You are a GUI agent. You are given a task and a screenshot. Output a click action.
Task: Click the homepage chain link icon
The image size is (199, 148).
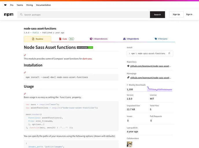(x=128, y=77)
